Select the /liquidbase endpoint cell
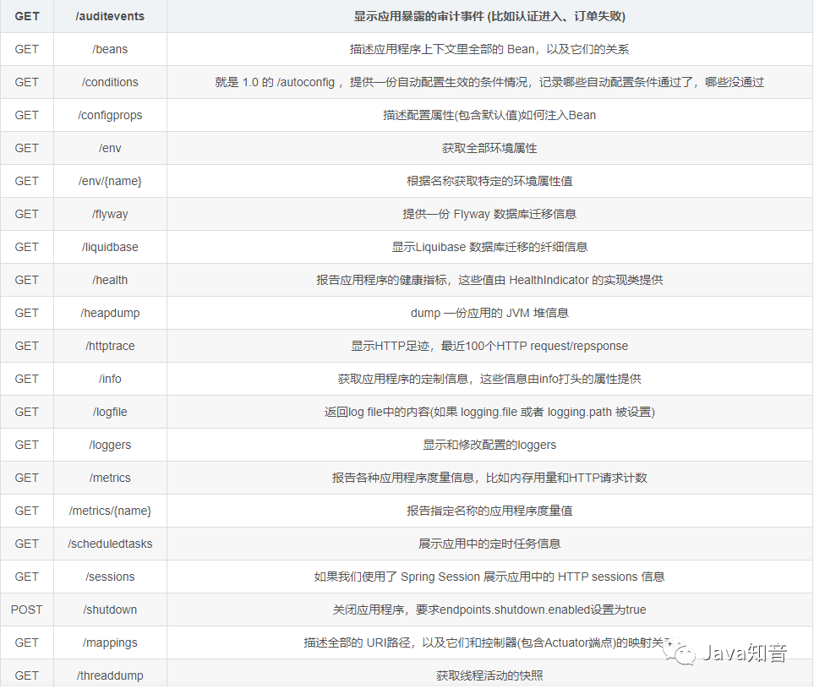This screenshot has width=814, height=689. (x=110, y=247)
